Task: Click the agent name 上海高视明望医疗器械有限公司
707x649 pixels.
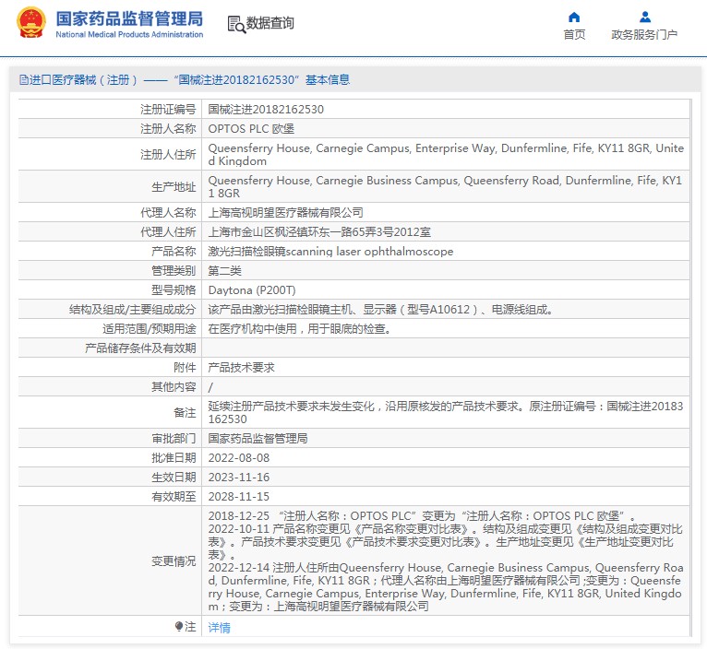Action: [x=285, y=213]
